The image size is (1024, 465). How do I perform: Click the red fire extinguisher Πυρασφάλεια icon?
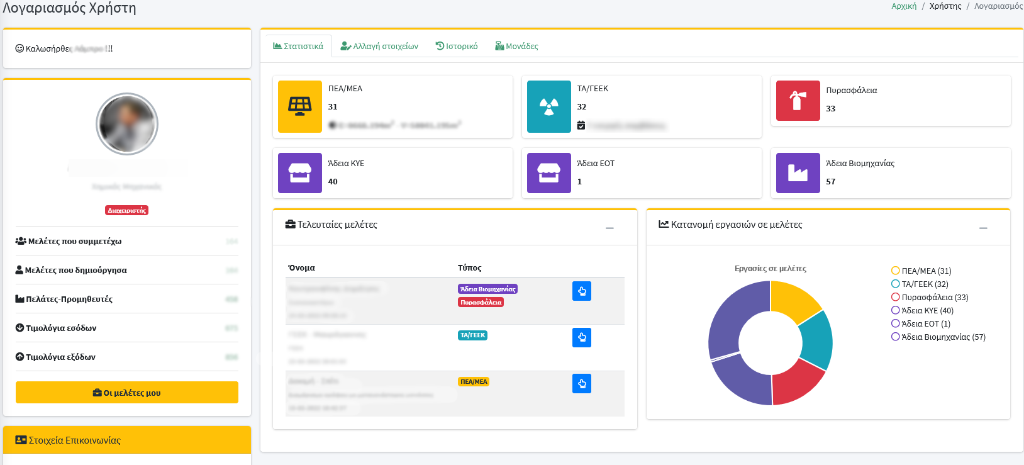(798, 101)
